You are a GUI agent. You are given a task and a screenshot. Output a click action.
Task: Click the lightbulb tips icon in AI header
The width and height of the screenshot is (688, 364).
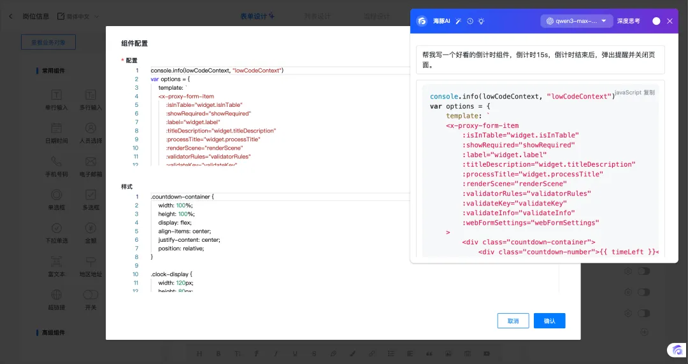pyautogui.click(x=482, y=21)
